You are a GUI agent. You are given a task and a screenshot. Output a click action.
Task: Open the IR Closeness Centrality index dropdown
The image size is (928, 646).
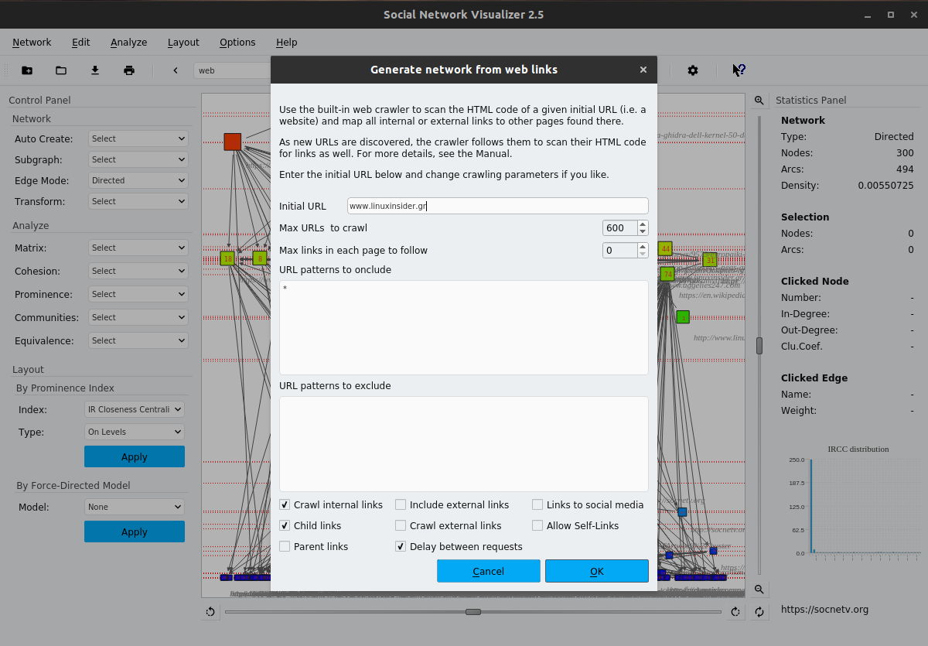coord(134,409)
